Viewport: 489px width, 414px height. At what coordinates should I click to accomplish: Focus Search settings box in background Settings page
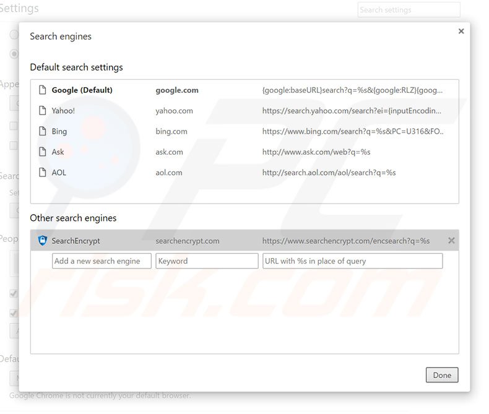point(409,10)
